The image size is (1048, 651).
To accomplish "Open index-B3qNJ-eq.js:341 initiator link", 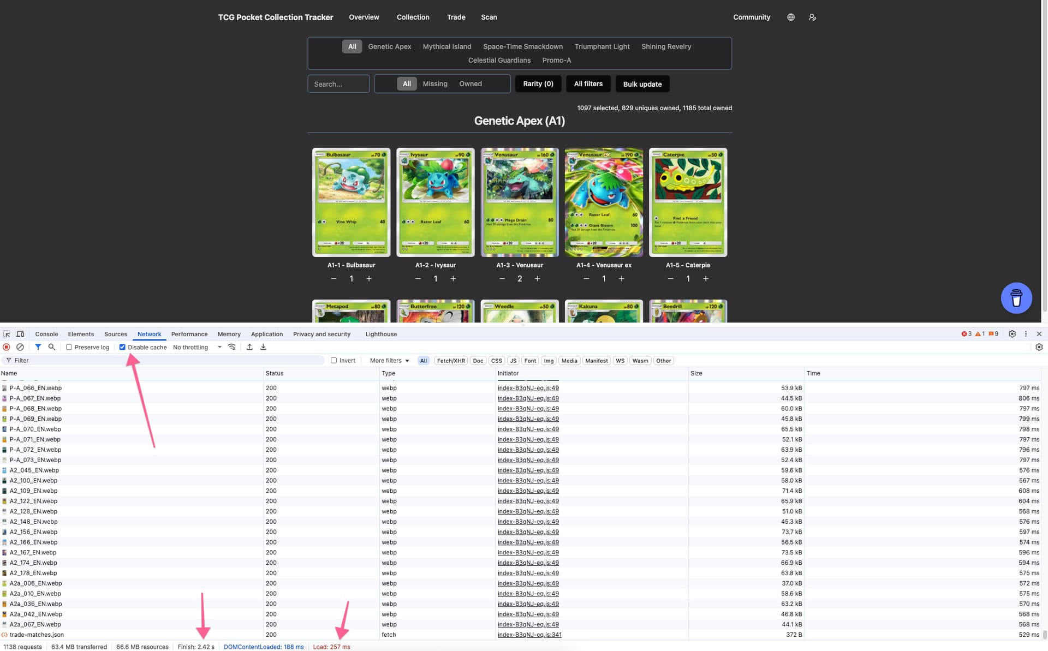I will point(529,635).
